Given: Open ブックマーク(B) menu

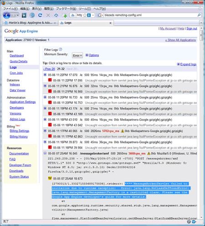Looking at the screenshot, I should click(x=66, y=9).
